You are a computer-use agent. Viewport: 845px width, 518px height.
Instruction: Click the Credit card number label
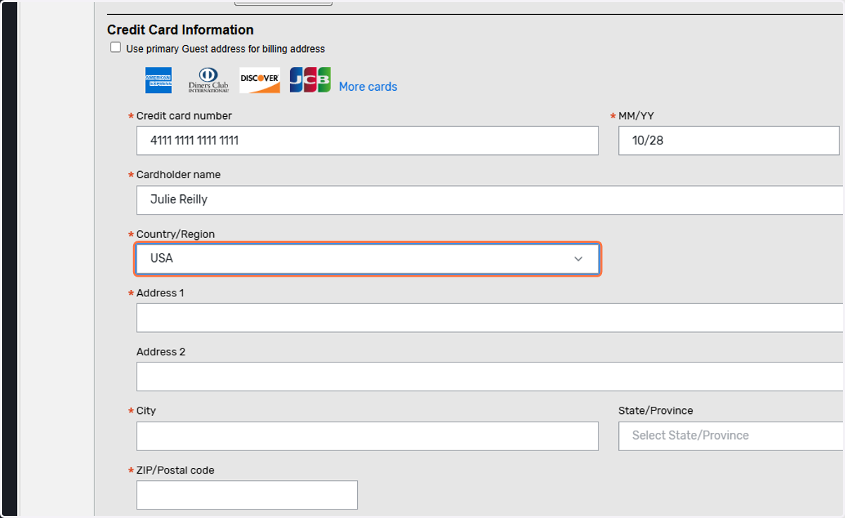[184, 115]
